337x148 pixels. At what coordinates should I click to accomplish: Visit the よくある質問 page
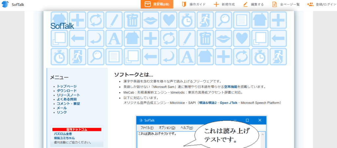tap(66, 99)
